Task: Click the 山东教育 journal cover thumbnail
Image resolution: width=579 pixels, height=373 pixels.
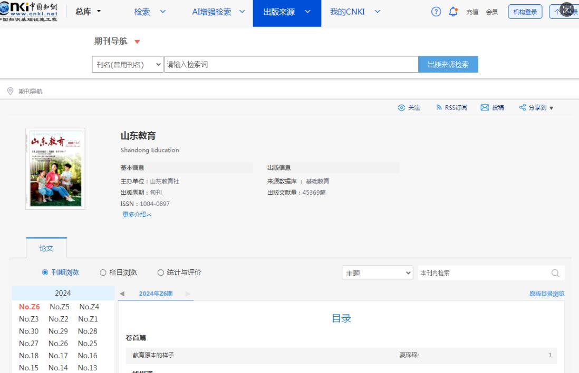Action: [x=55, y=169]
